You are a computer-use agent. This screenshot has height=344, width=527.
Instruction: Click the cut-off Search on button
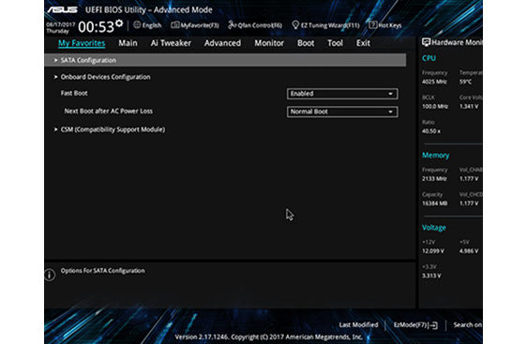[x=468, y=325]
